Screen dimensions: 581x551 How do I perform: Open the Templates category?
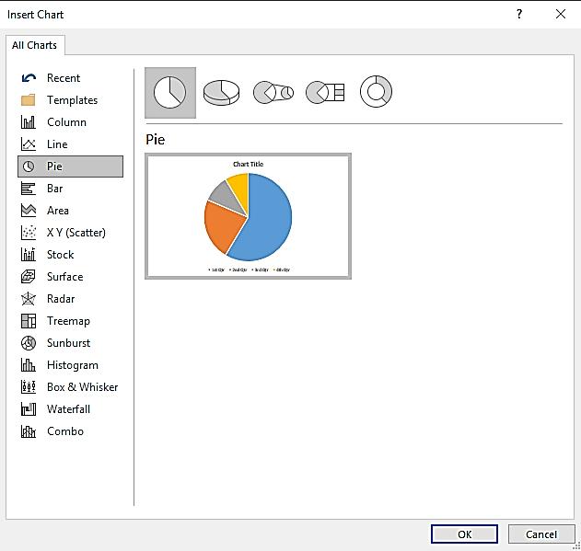[72, 100]
